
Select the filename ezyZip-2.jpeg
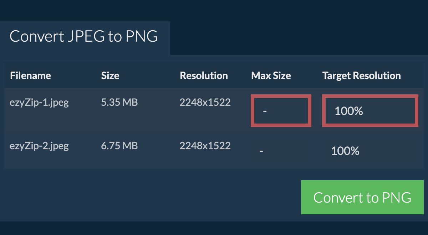click(39, 146)
